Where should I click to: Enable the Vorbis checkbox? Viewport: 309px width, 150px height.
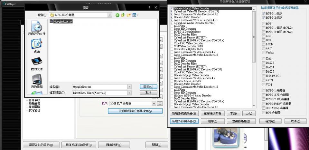click(264, 53)
